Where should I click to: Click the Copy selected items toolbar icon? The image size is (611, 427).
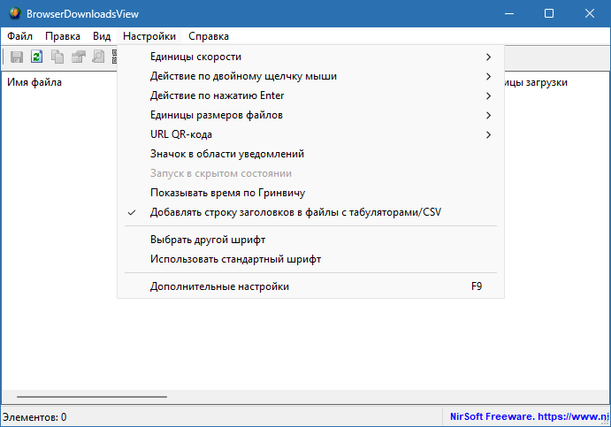(57, 57)
